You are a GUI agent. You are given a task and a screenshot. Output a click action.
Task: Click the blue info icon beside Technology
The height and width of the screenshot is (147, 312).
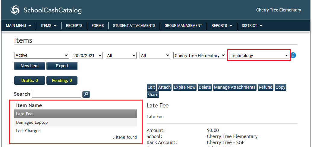coord(293,55)
